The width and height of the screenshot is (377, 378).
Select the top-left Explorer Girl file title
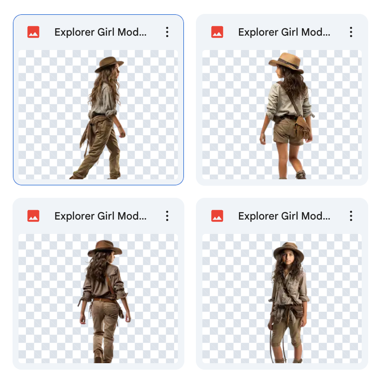101,32
